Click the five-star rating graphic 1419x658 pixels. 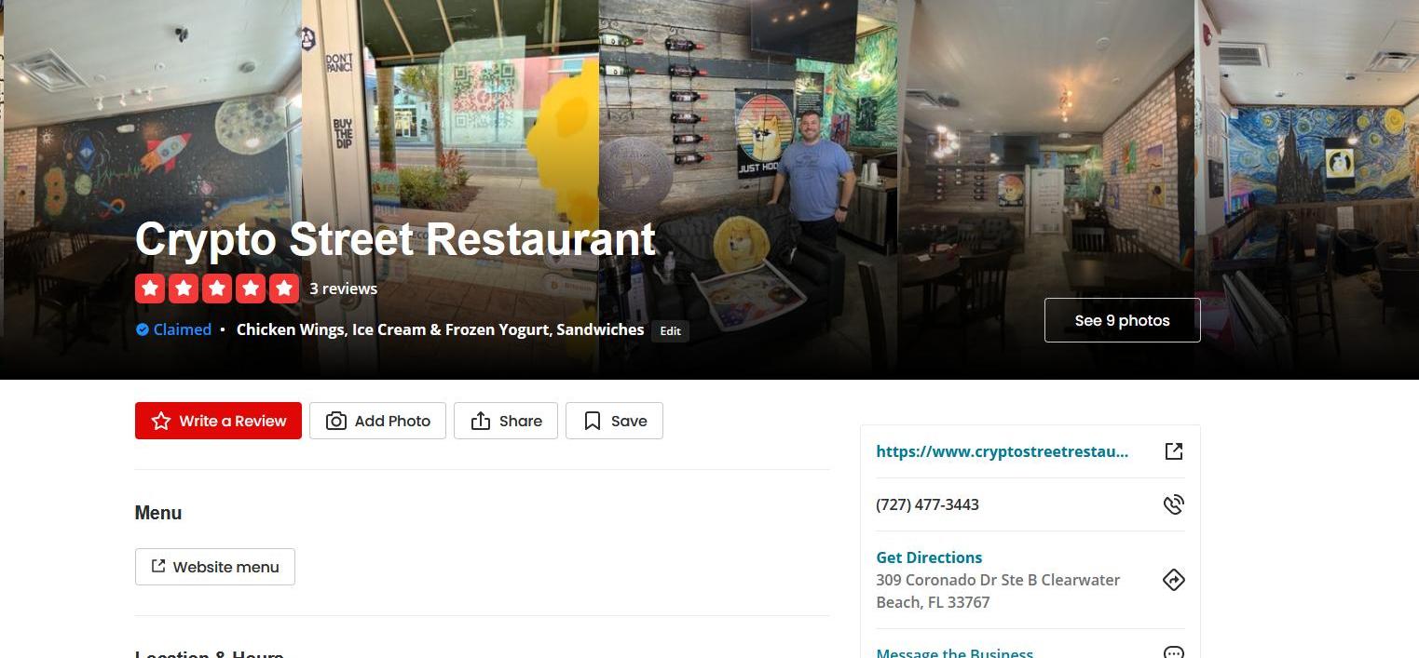[x=217, y=289]
